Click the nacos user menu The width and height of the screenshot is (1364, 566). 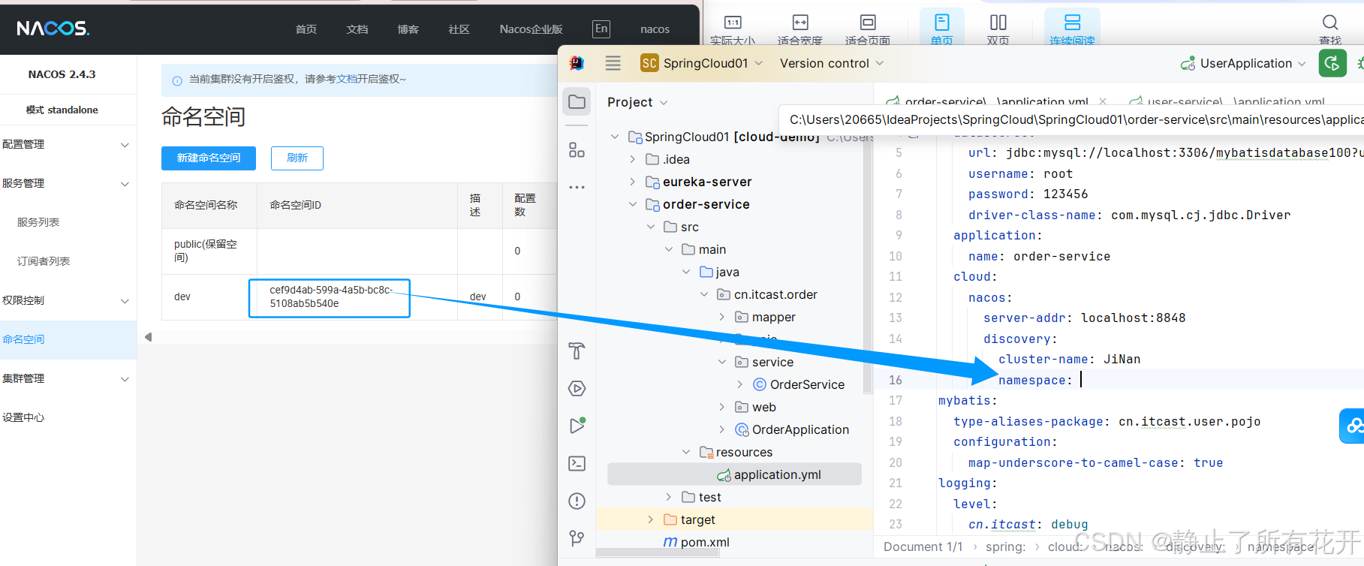[x=655, y=29]
